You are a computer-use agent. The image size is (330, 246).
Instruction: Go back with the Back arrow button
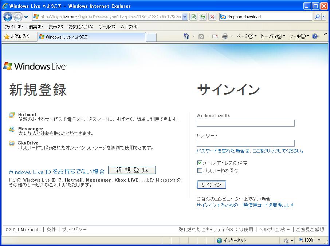pos(8,17)
